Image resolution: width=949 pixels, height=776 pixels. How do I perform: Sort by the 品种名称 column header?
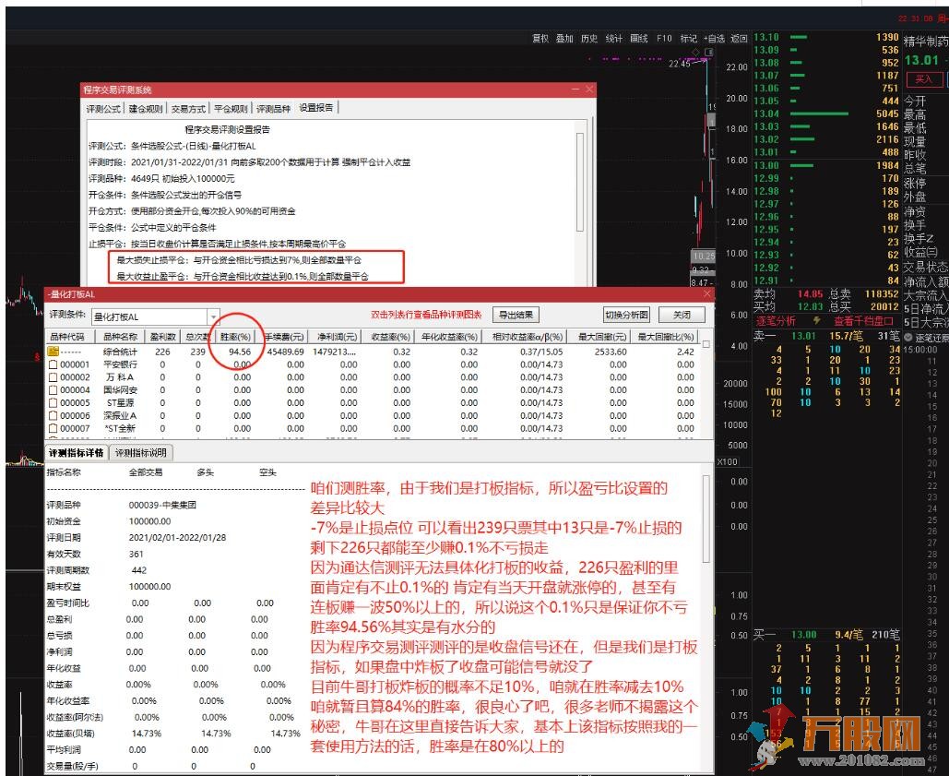(120, 337)
